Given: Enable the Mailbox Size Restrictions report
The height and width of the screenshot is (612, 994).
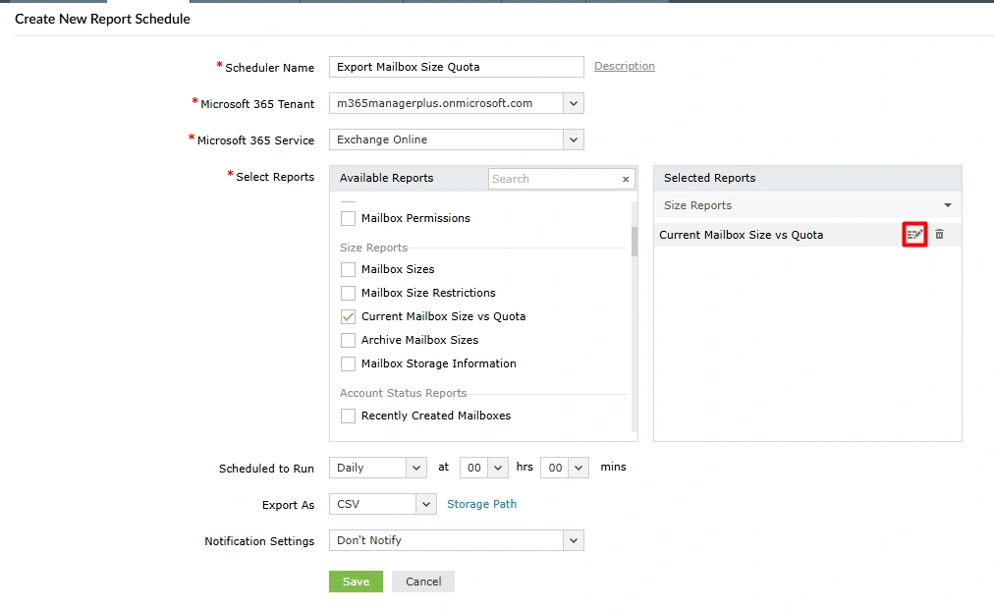Looking at the screenshot, I should 348,293.
